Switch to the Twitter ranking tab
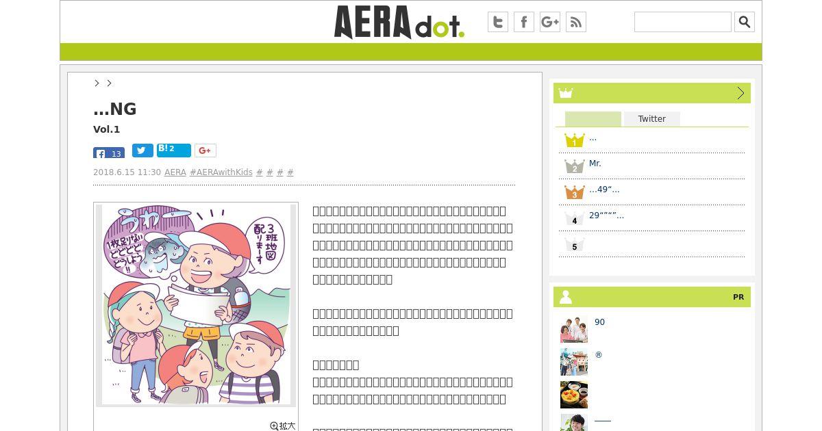 pos(652,119)
